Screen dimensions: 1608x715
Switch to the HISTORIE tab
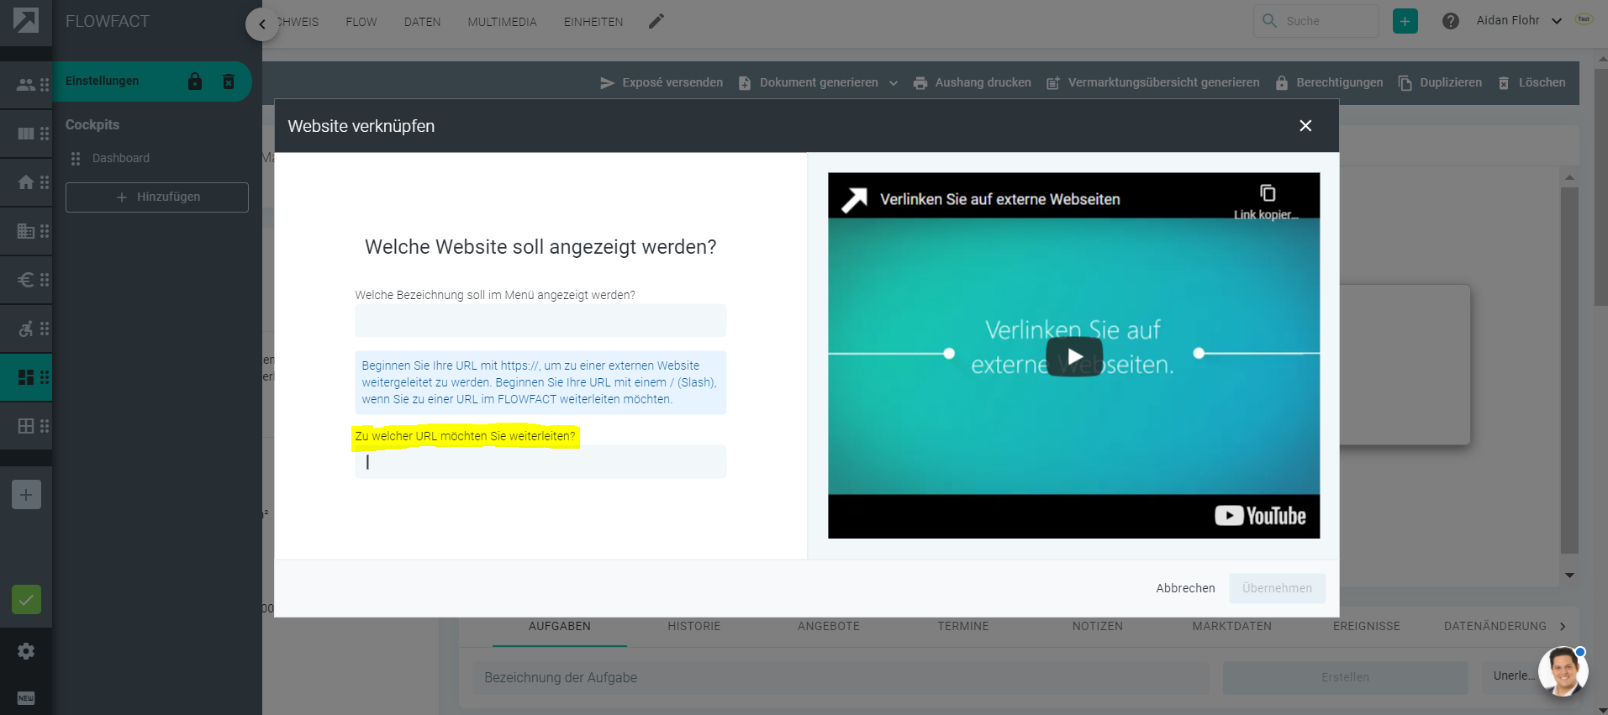click(x=694, y=626)
